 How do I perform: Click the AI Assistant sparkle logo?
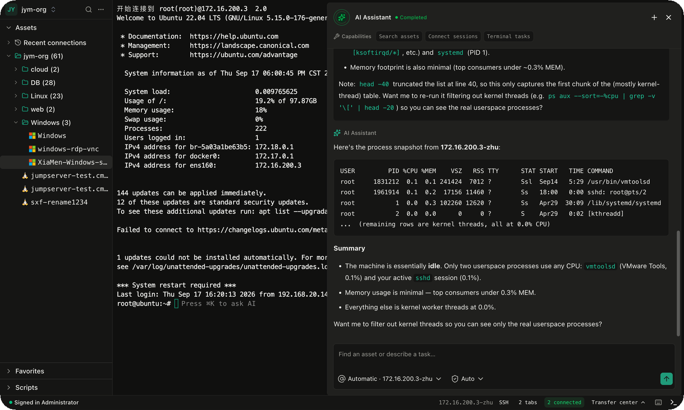[x=342, y=17]
